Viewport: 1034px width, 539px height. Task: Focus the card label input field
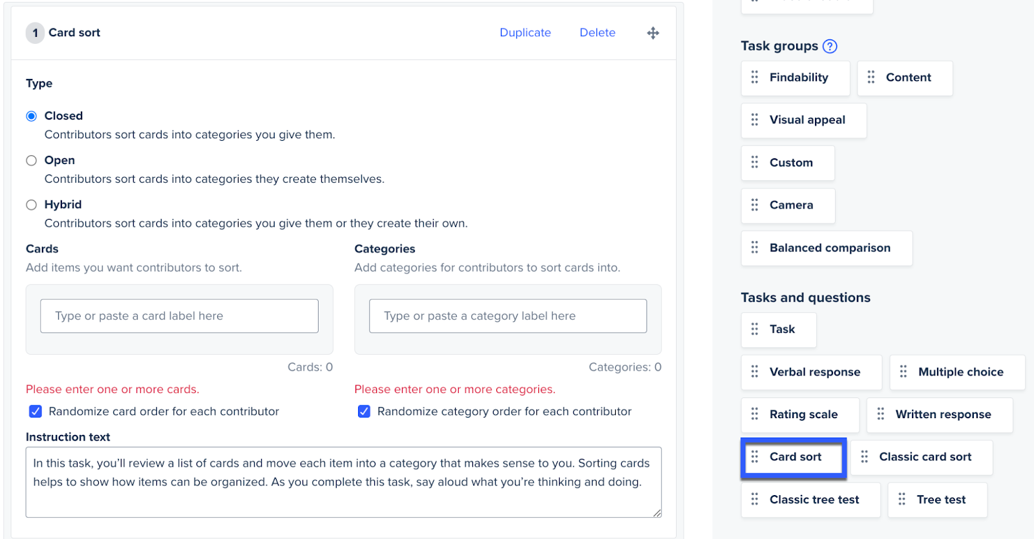(x=179, y=316)
